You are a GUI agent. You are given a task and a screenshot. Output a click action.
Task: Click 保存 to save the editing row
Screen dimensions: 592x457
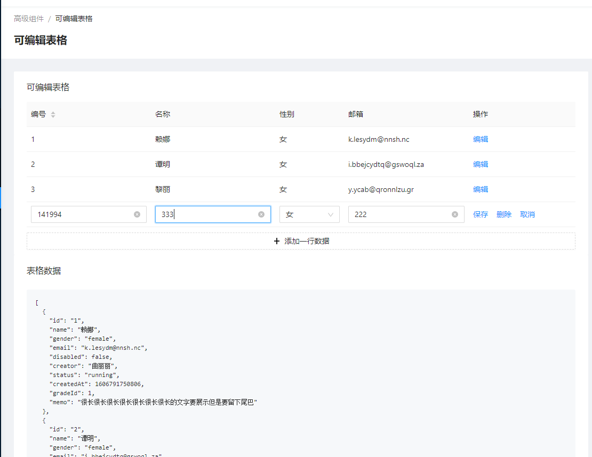point(480,214)
